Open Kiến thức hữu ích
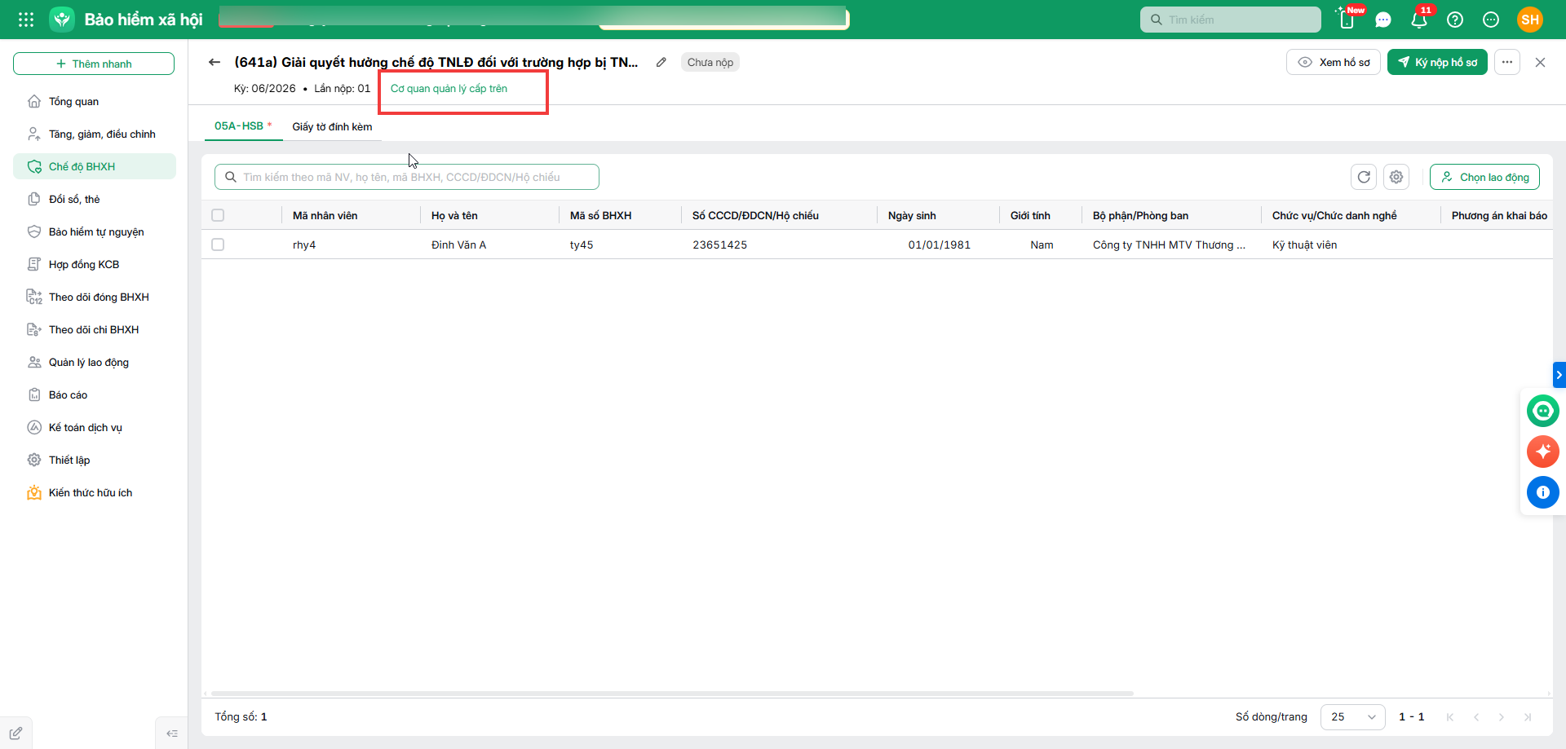Screen dimensions: 1566x749 (95, 492)
